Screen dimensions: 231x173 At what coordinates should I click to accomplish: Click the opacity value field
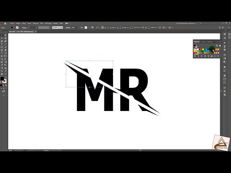pos(74,27)
